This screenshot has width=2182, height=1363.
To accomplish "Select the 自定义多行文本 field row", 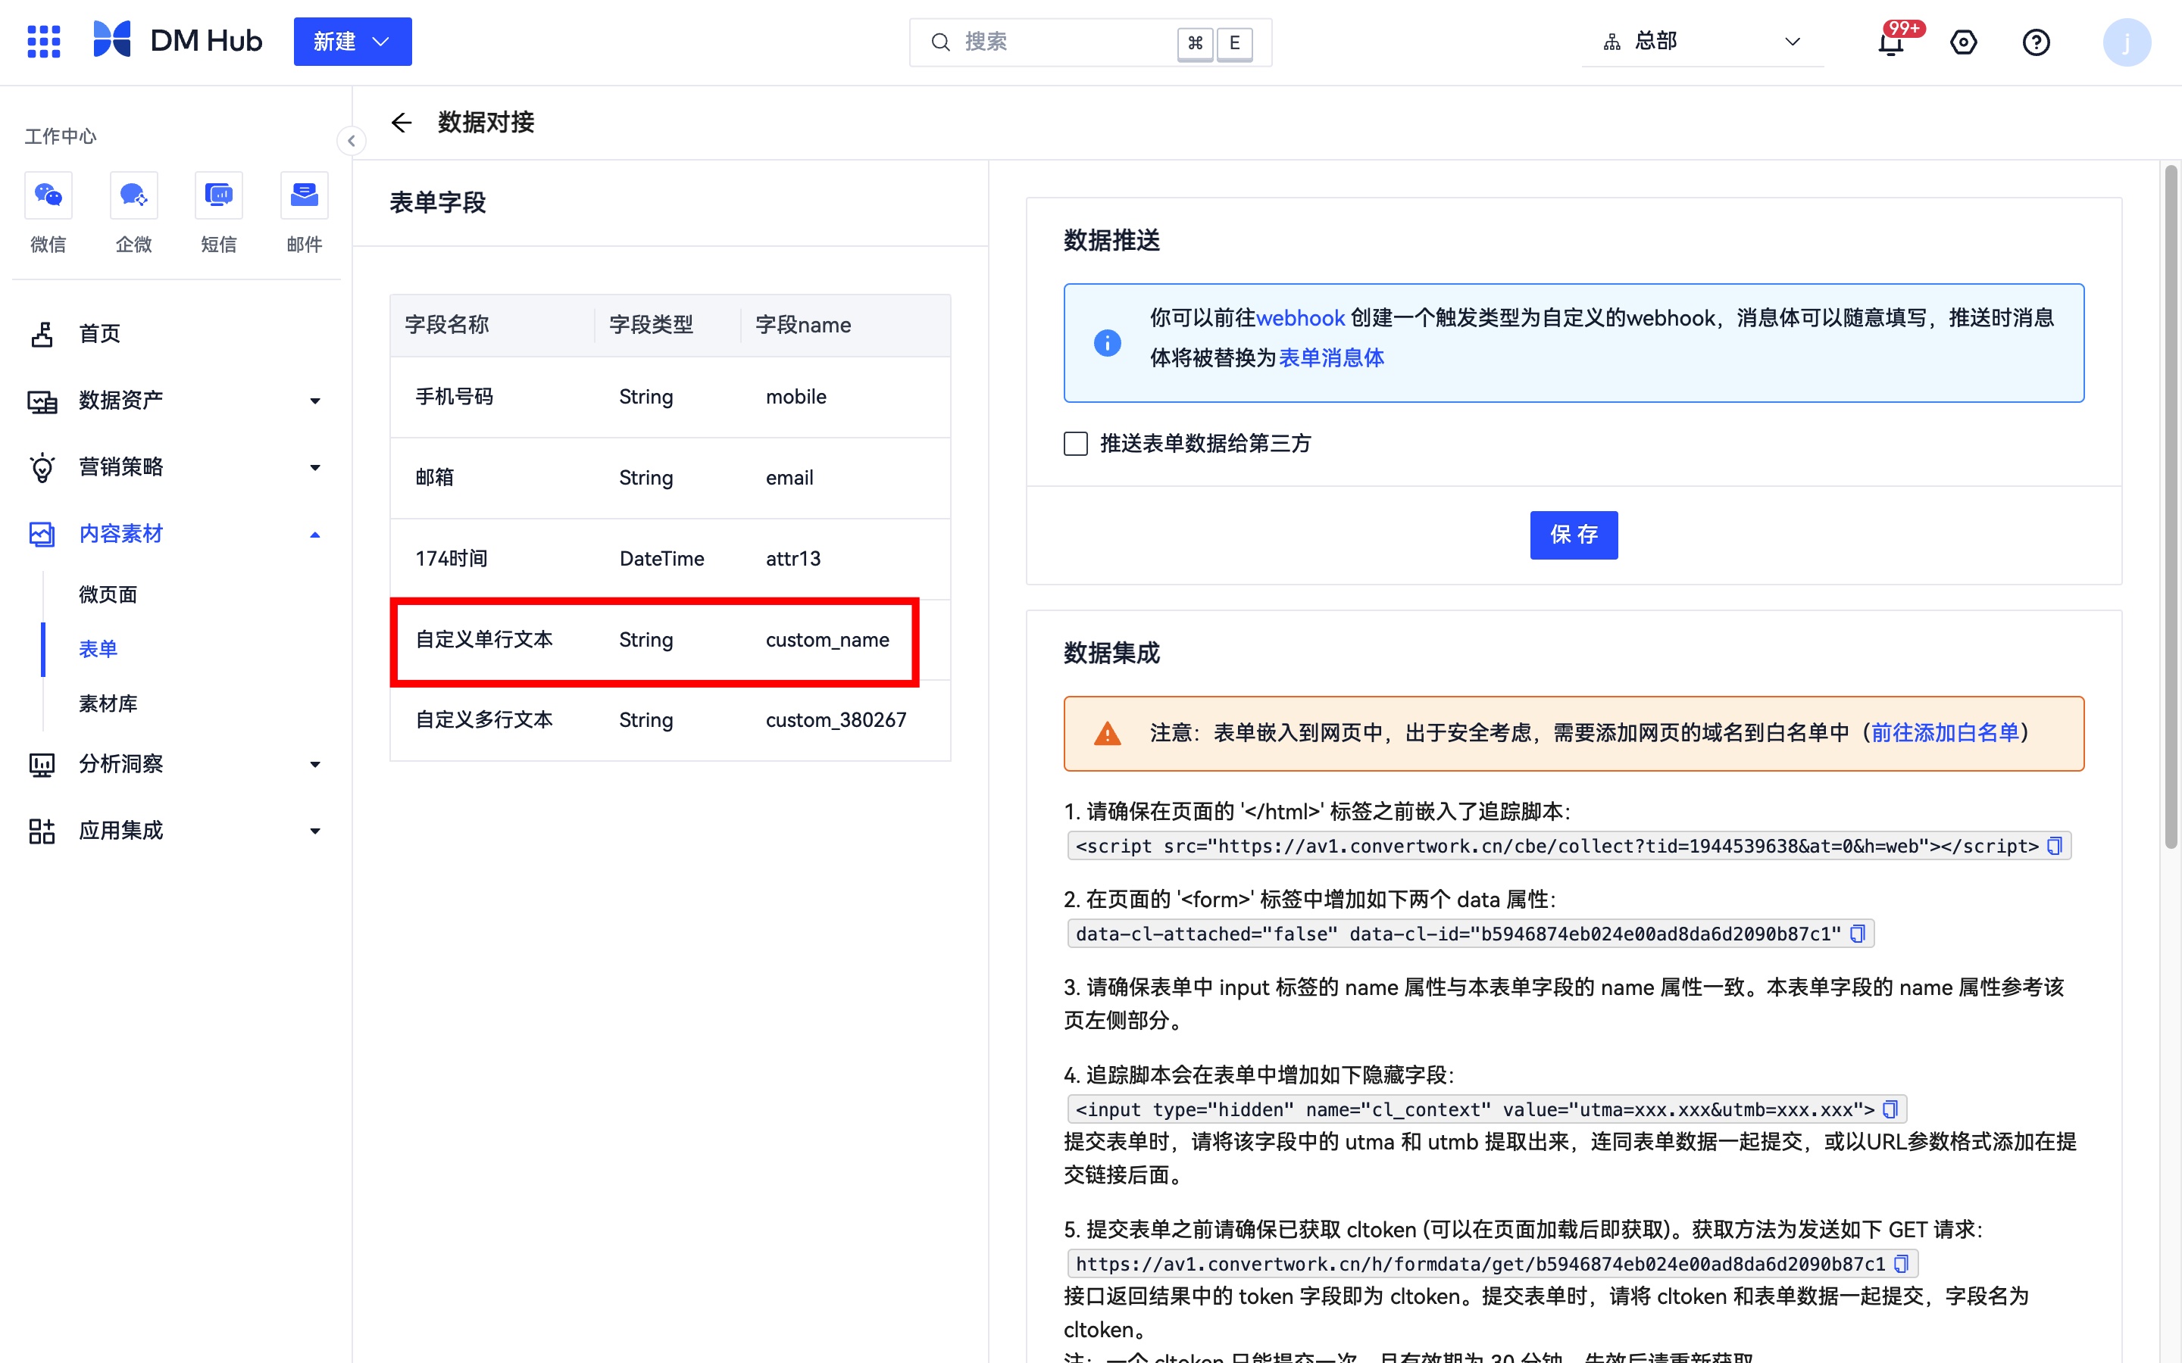I will coord(670,720).
